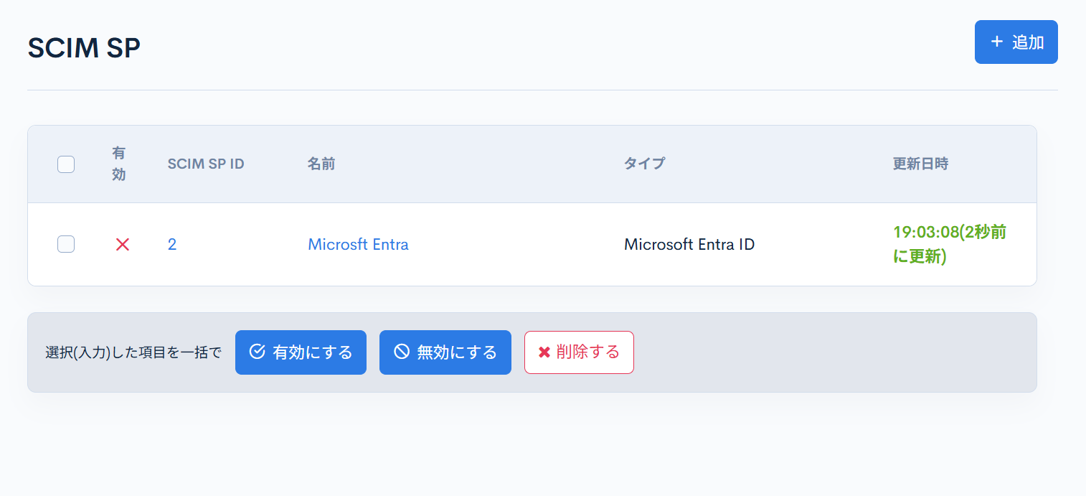
Task: Click the green updated-time indicator 19:03:08
Action: click(x=948, y=244)
